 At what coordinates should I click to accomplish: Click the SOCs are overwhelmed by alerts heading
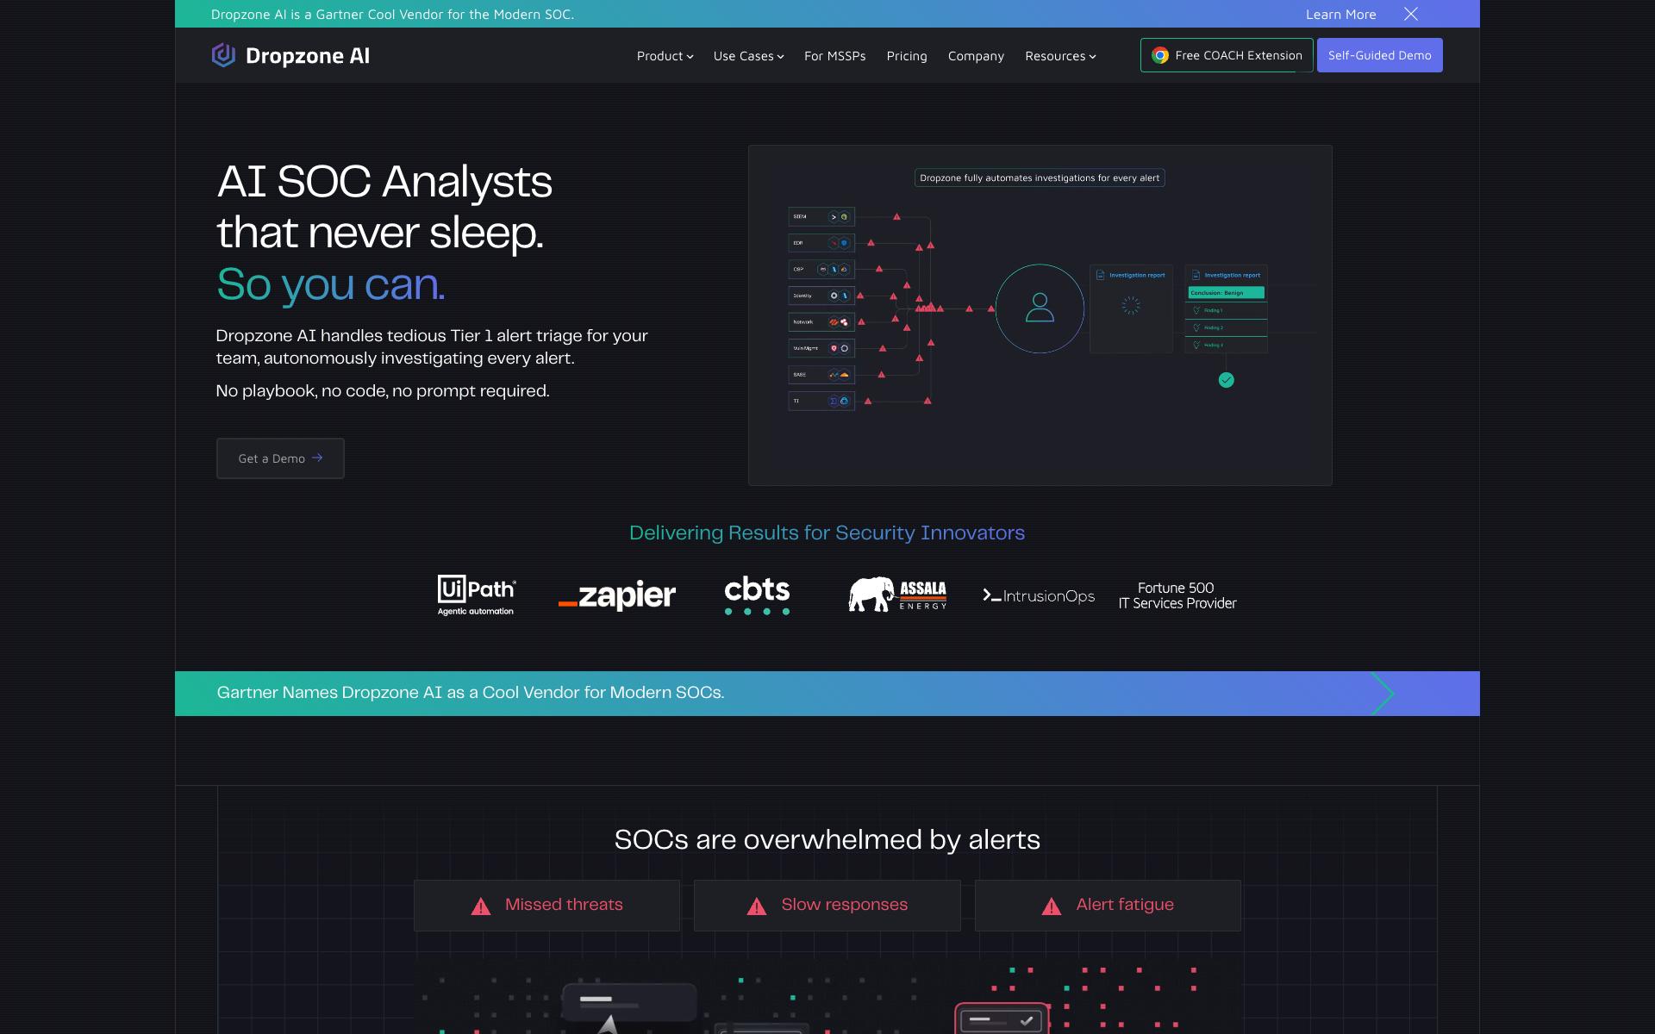(x=827, y=839)
